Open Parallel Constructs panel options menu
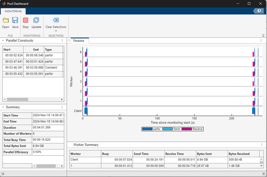267x177 pixels. click(x=62, y=41)
